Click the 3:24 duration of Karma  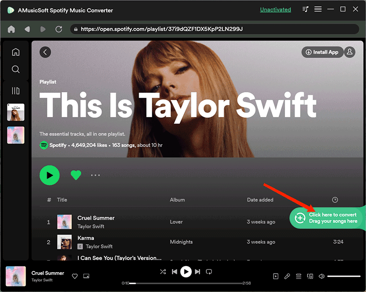click(x=338, y=242)
